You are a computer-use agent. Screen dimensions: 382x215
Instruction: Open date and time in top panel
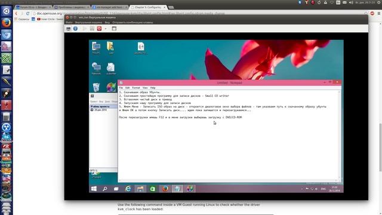tap(365, 2)
